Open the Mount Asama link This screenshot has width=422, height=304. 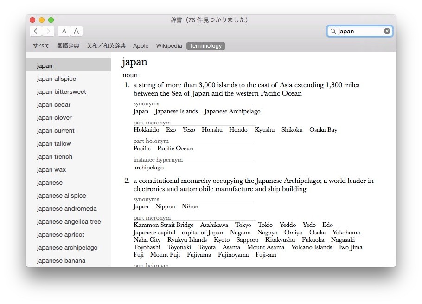(266, 247)
